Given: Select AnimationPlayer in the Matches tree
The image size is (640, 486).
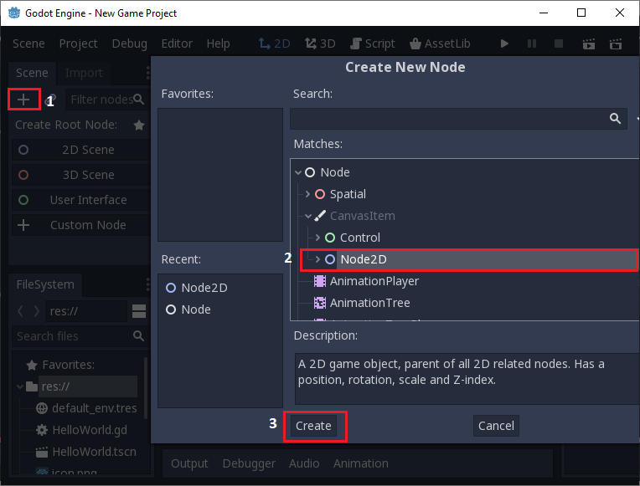Looking at the screenshot, I should (374, 281).
